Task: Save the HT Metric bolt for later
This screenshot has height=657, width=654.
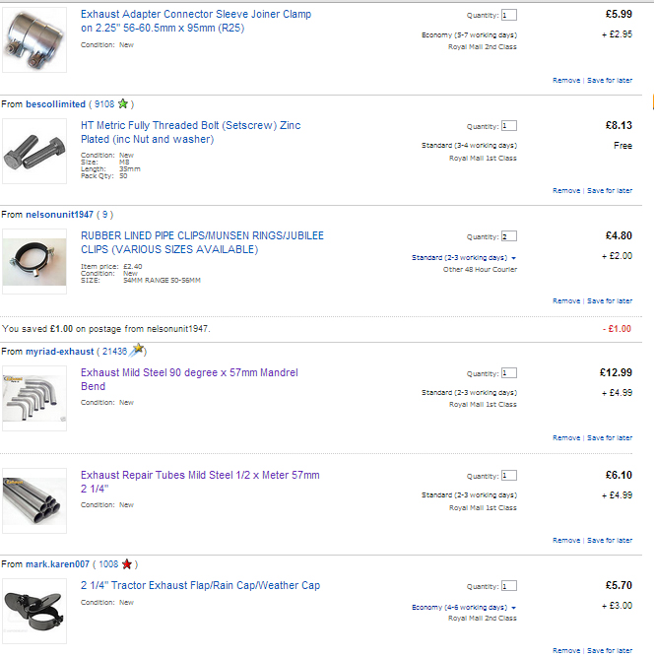Action: coord(610,191)
